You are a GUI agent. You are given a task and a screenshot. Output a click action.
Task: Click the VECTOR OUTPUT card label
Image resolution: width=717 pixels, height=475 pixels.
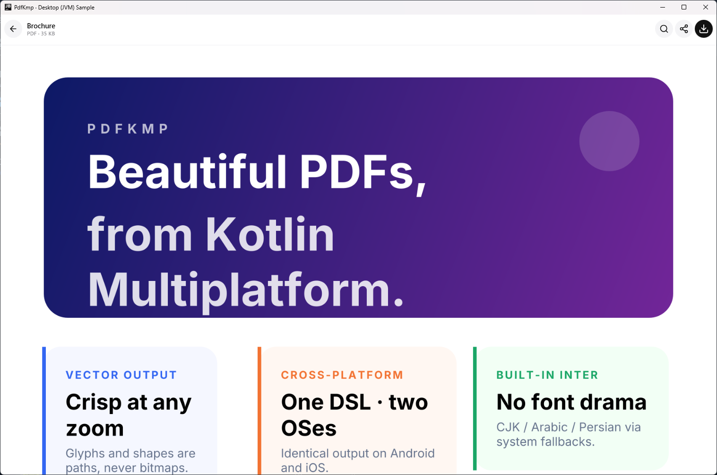point(121,375)
